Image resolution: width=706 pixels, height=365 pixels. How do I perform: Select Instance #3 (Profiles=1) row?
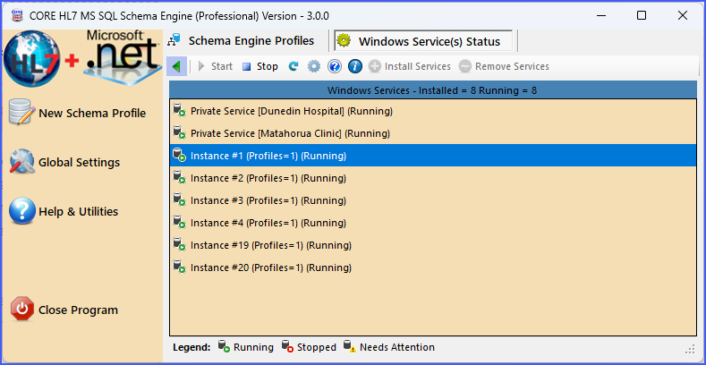tap(433, 200)
